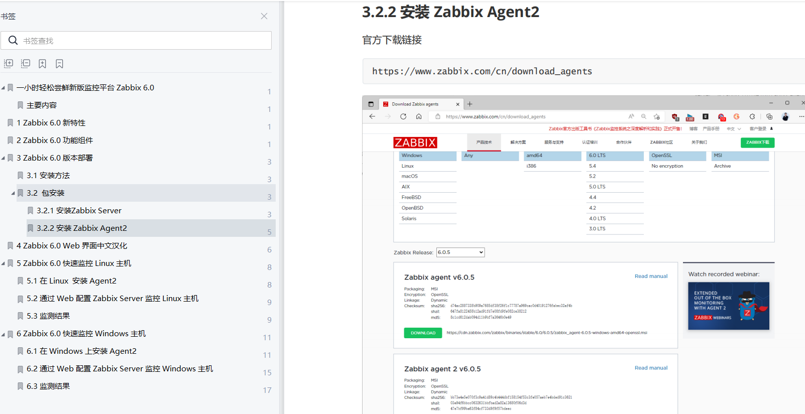Collapse the 一小时轻松尝鲜新版监控平台 root bookmark
This screenshot has height=414, width=805.
(3, 88)
